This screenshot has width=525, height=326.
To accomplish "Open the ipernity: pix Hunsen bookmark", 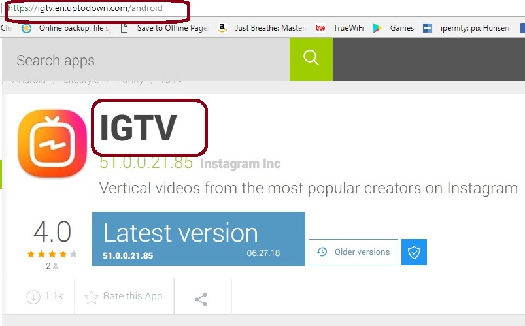I will click(466, 28).
